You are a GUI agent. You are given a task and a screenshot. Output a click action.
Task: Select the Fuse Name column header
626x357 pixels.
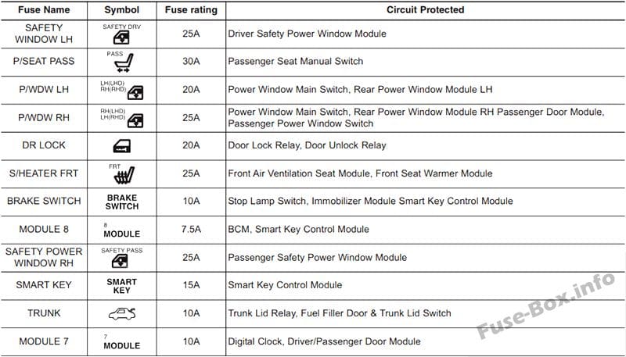pos(44,10)
